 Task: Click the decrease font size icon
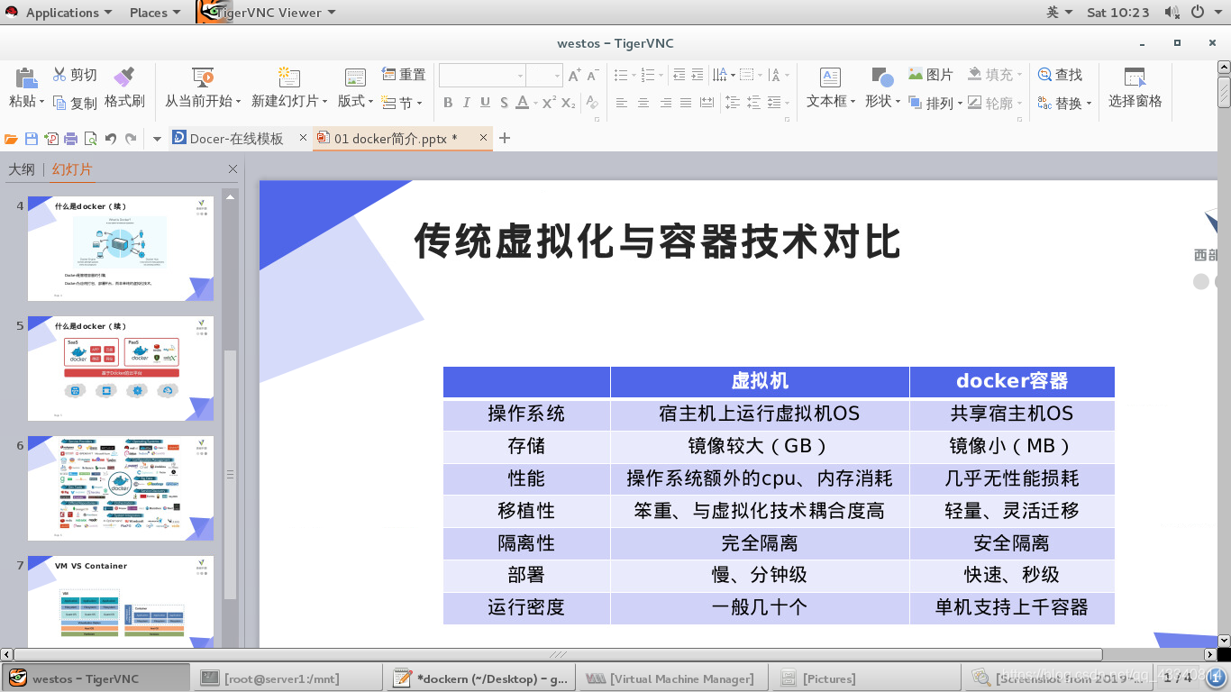[x=594, y=76]
